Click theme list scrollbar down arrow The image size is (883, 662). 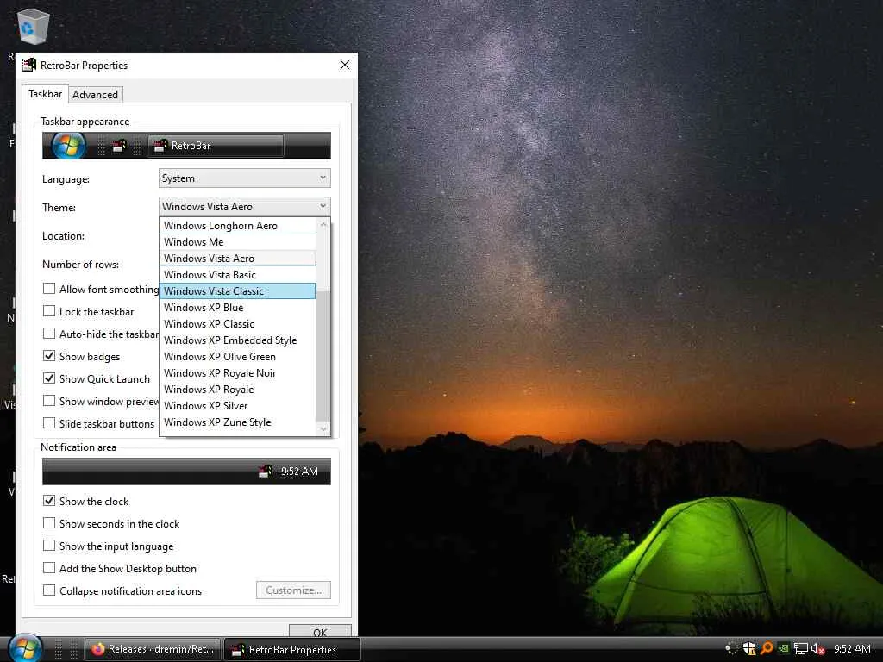323,429
